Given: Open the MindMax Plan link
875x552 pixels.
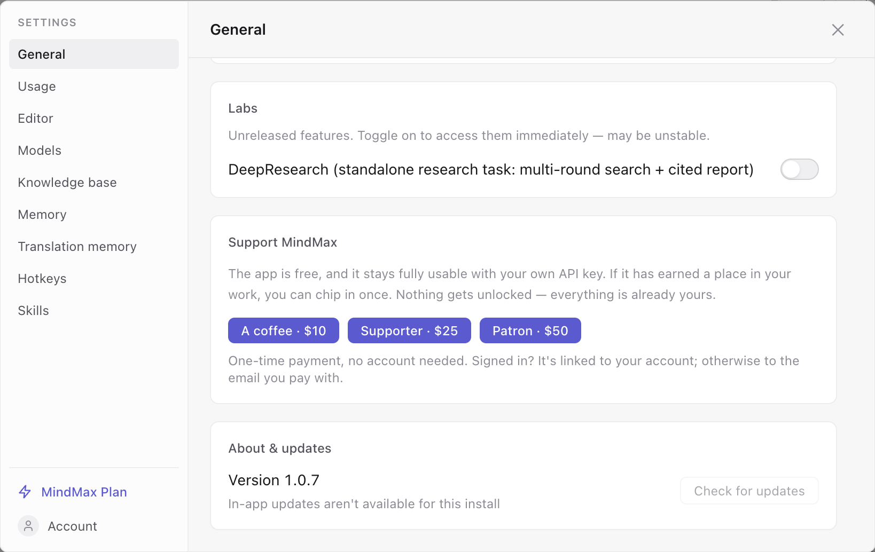Looking at the screenshot, I should click(84, 492).
